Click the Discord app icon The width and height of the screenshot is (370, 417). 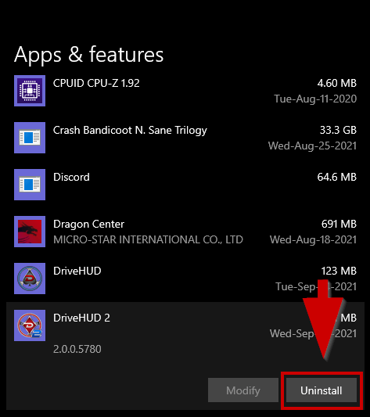[x=30, y=185]
